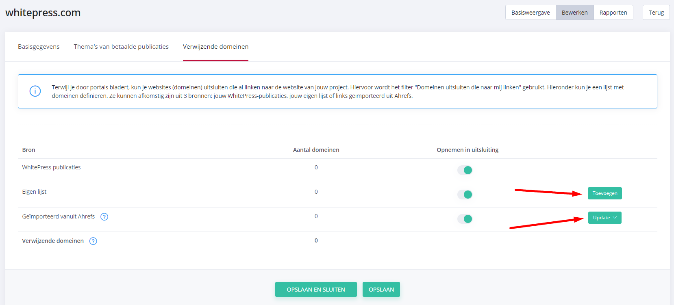Click the whitepress.com project title
The width and height of the screenshot is (674, 305).
click(43, 13)
